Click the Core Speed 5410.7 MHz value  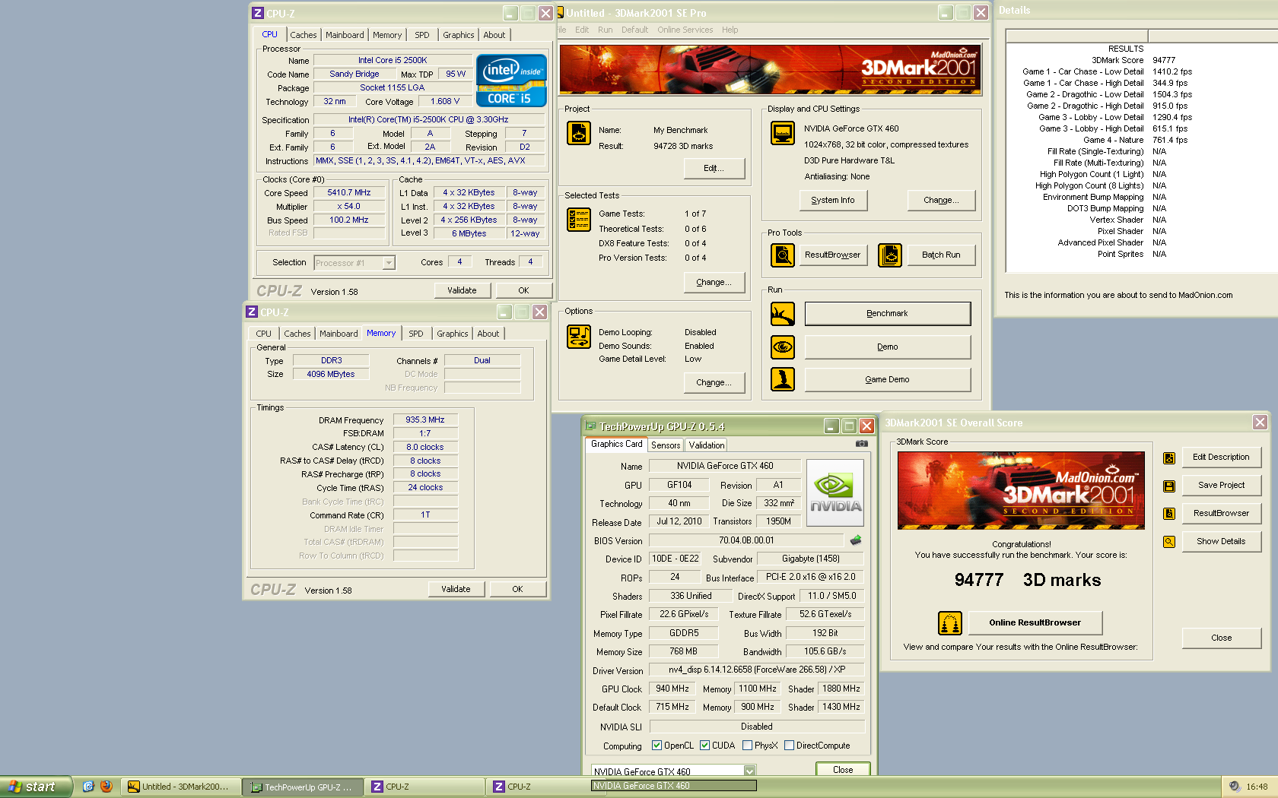[x=348, y=193]
